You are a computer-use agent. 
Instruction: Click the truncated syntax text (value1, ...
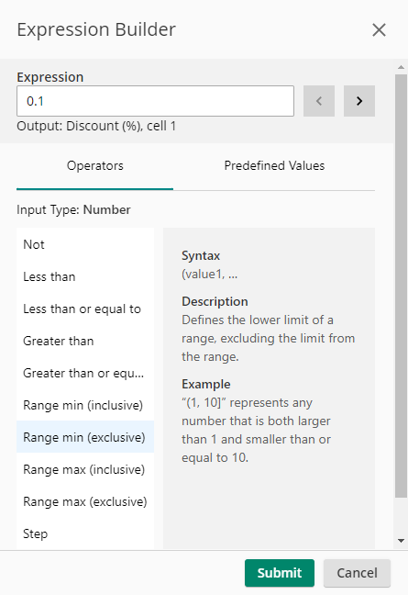[x=209, y=274]
